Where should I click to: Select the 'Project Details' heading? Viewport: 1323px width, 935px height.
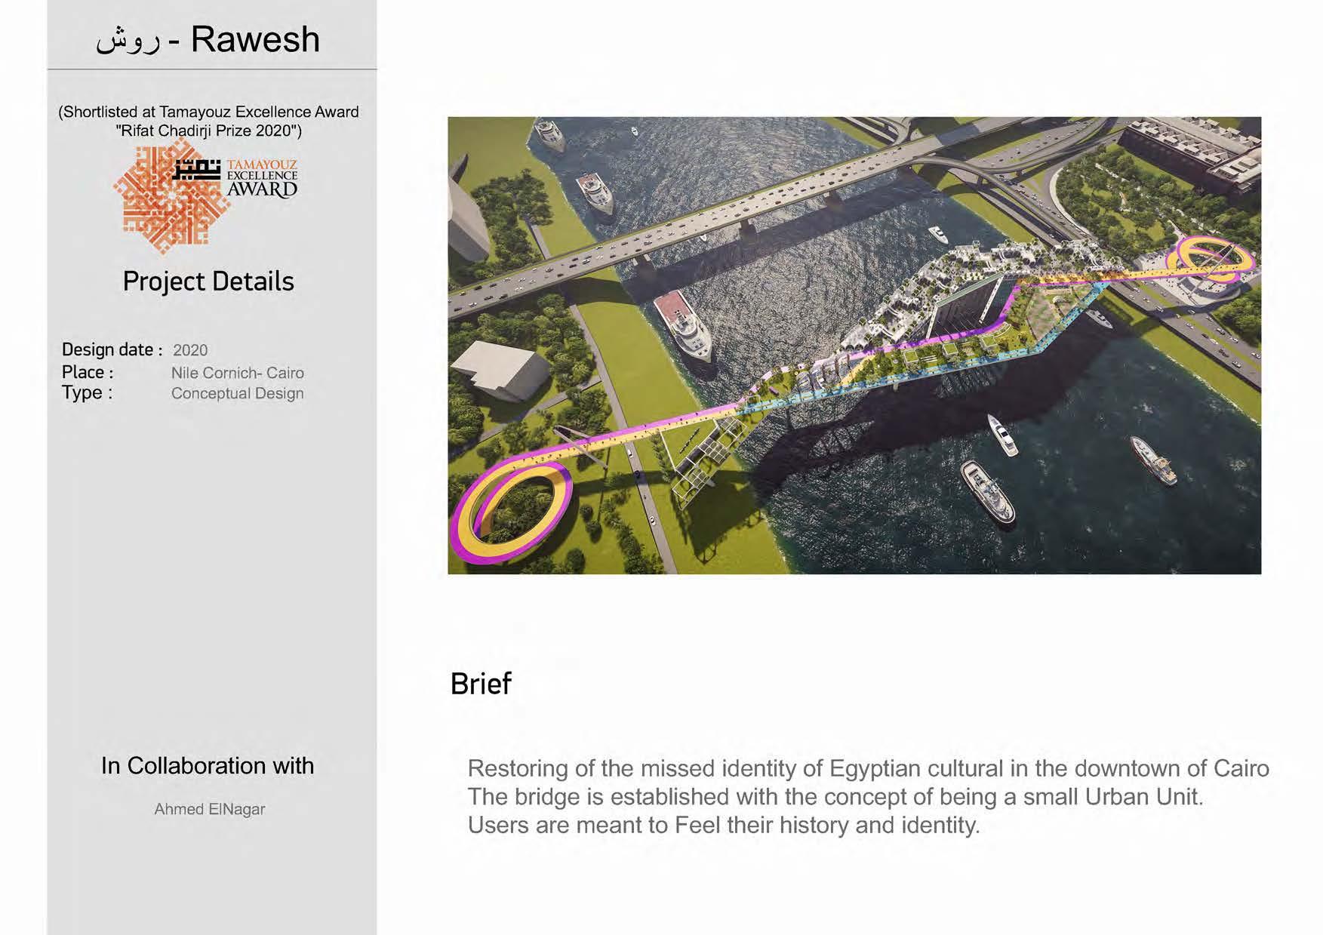pos(208,281)
